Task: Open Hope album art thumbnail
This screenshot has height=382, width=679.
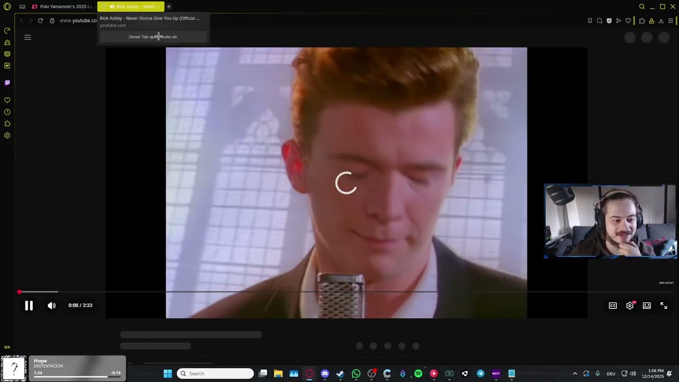Action: (14, 369)
